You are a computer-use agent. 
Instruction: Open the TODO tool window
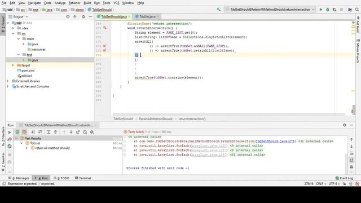[61, 178]
